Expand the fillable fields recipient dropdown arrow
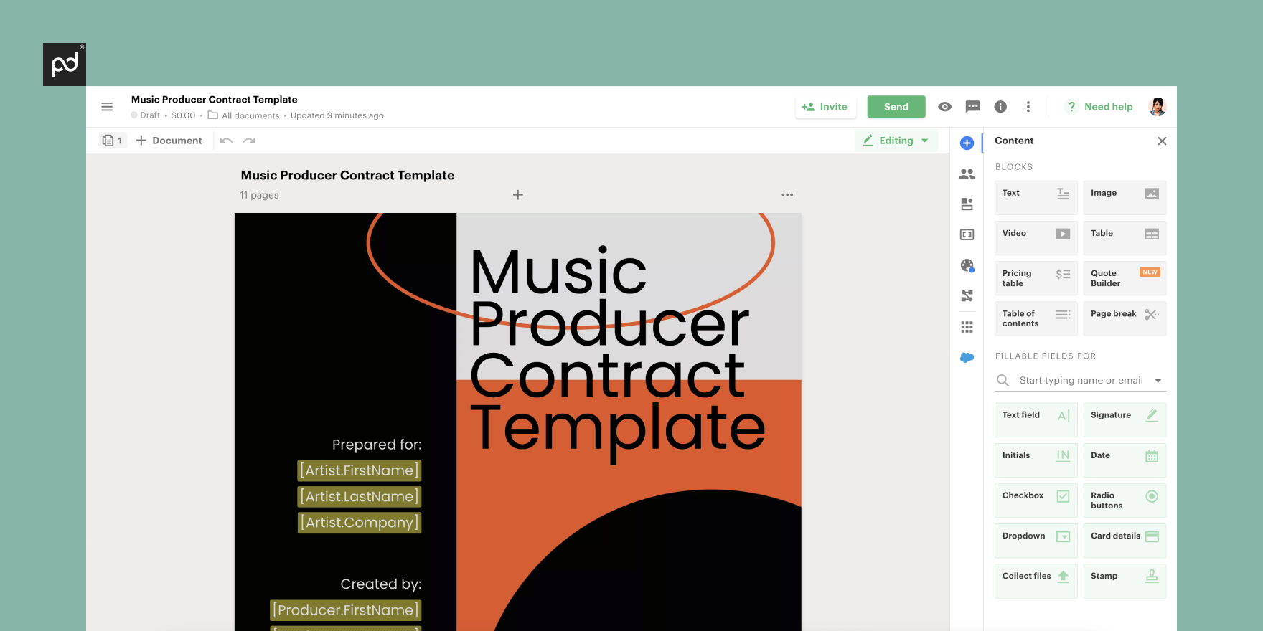1263x631 pixels. 1158,381
